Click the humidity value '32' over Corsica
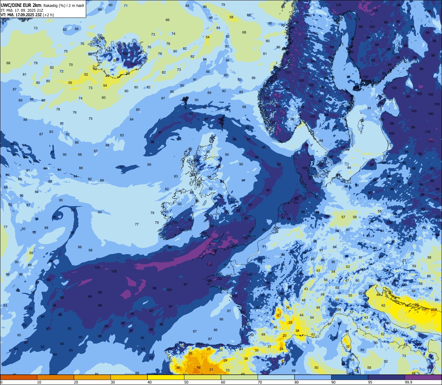442x385 pixels. coord(348,347)
